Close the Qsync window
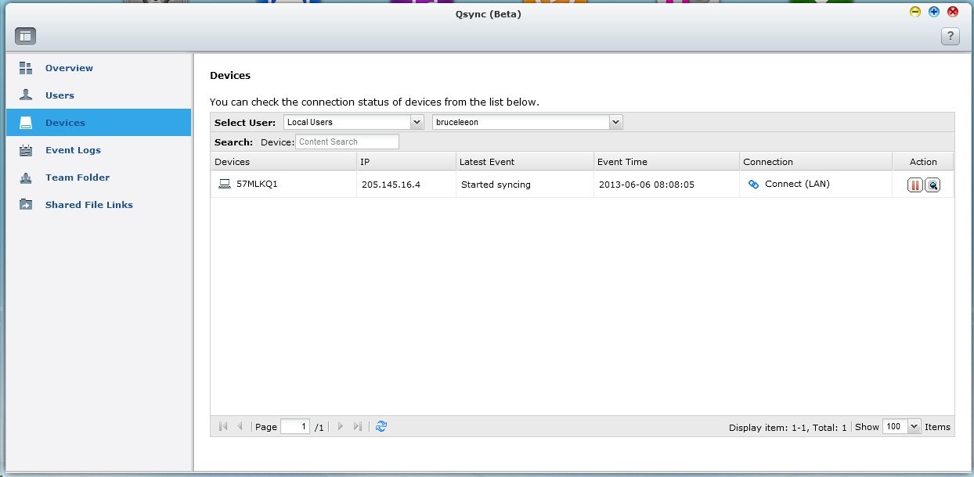 pos(953,12)
